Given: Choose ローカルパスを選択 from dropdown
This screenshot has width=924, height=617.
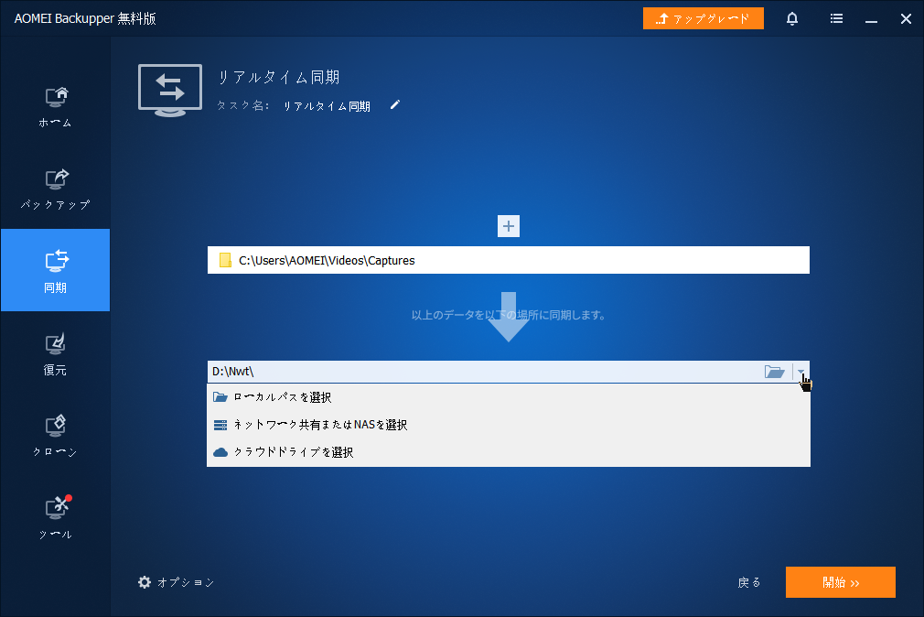Looking at the screenshot, I should tap(509, 397).
